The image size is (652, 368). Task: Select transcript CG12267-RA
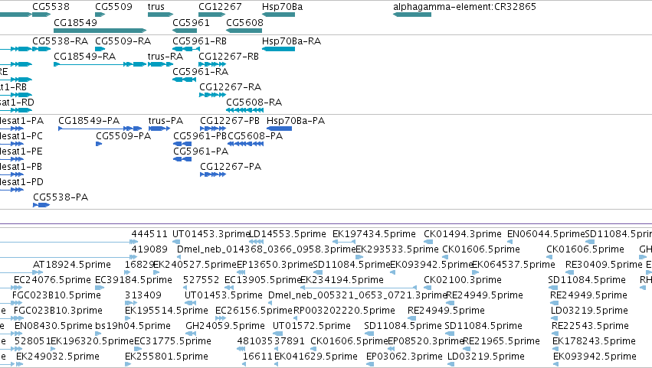point(212,95)
